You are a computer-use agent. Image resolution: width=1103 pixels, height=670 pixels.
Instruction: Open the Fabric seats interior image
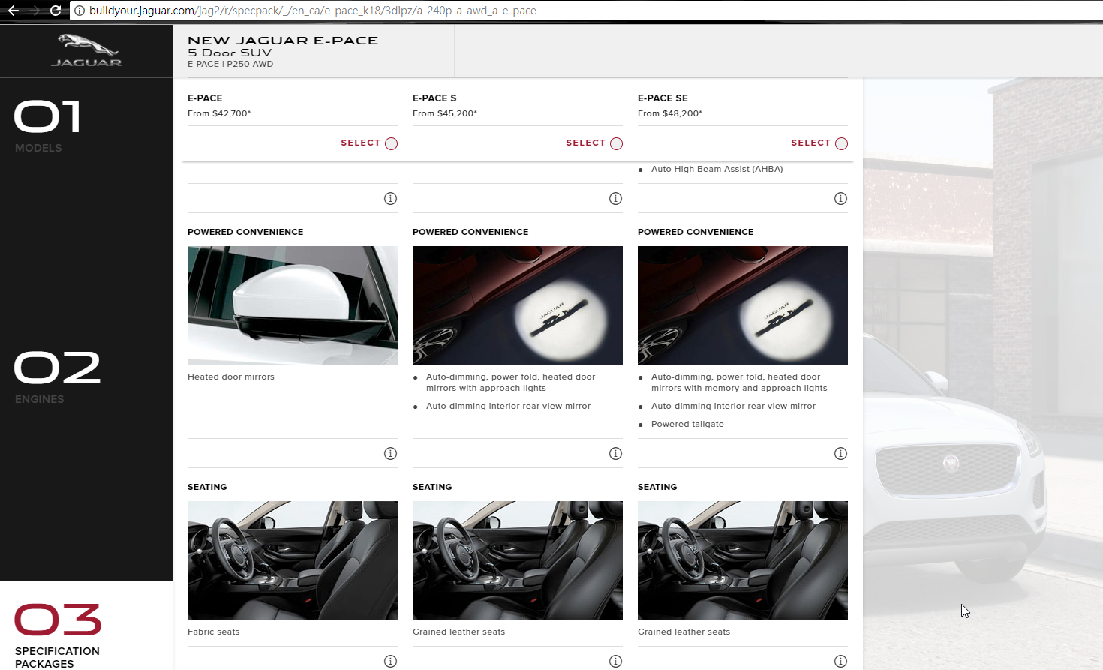tap(293, 560)
